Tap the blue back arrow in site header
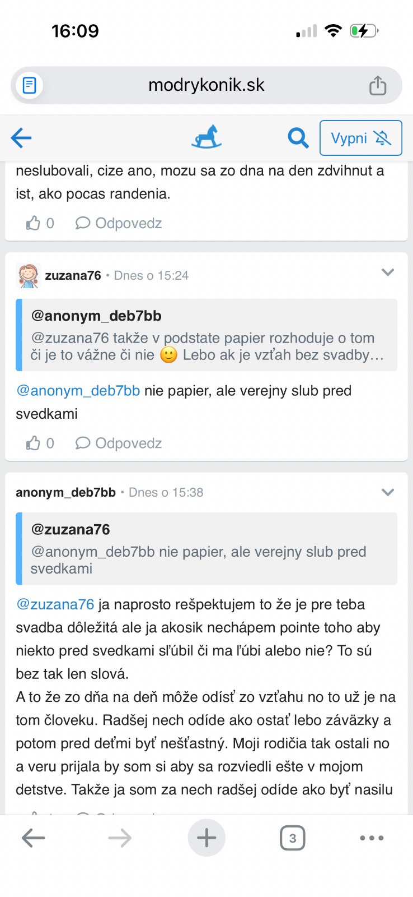Viewport: 413px width, 897px height. 21,138
